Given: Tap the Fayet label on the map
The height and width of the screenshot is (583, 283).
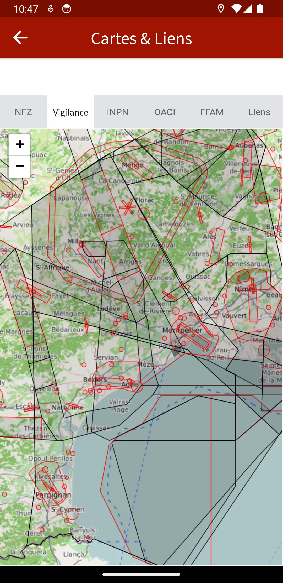Looking at the screenshot, I should [61, 295].
